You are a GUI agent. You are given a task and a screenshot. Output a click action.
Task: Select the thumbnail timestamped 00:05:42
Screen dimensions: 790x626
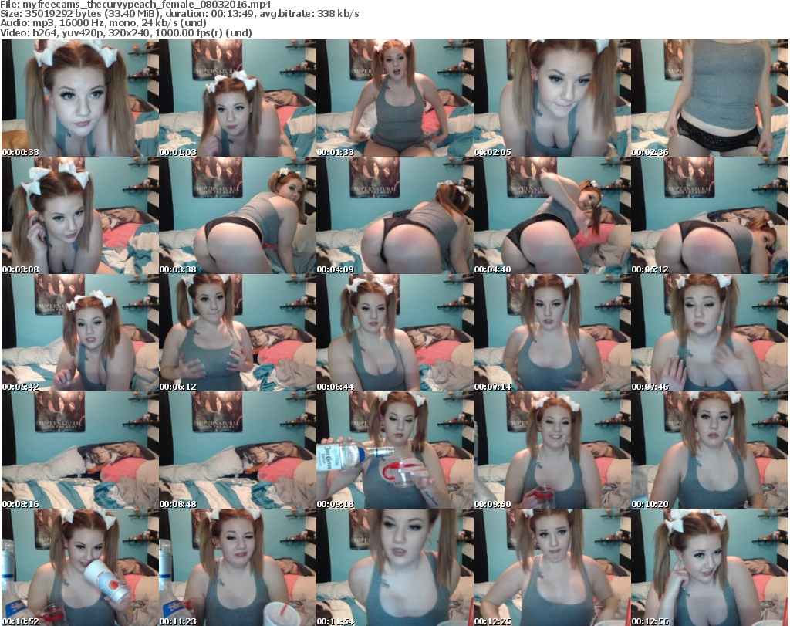point(79,333)
